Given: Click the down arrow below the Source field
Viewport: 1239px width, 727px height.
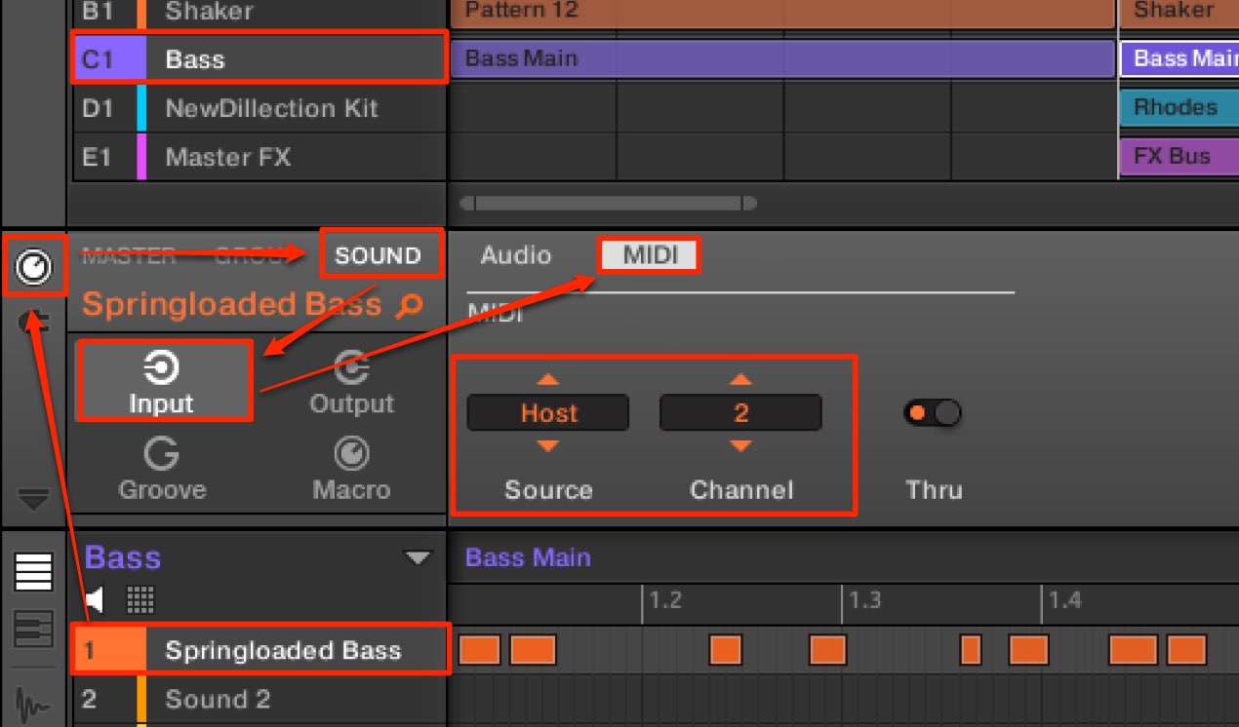Looking at the screenshot, I should click(548, 446).
